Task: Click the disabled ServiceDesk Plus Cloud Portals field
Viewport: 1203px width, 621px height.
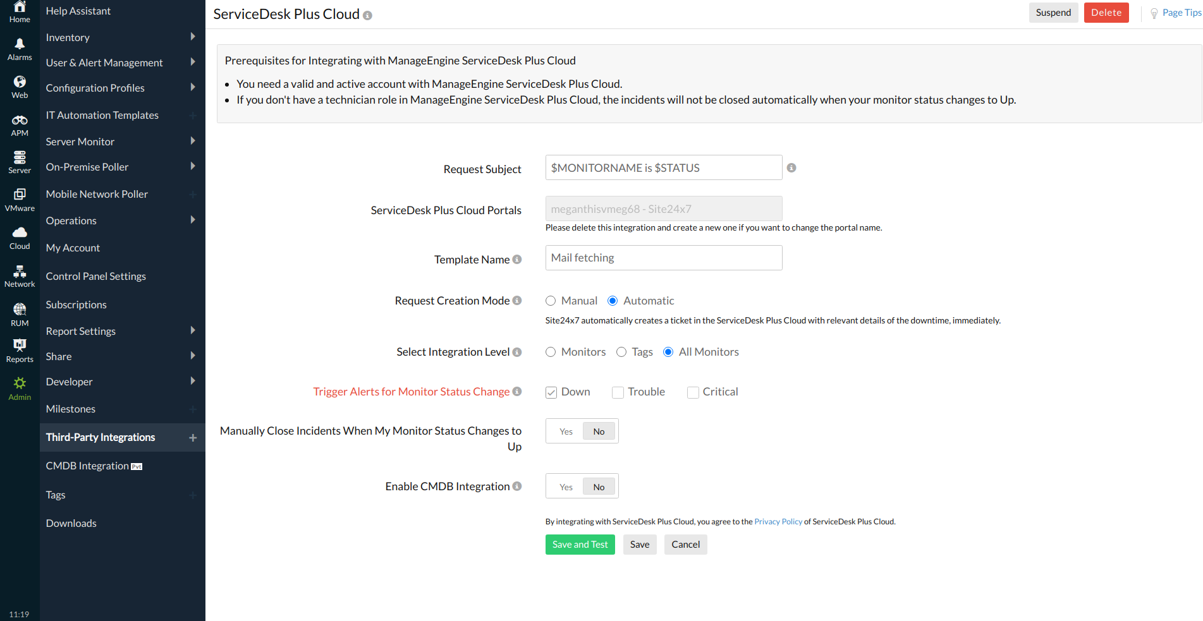Action: (664, 209)
